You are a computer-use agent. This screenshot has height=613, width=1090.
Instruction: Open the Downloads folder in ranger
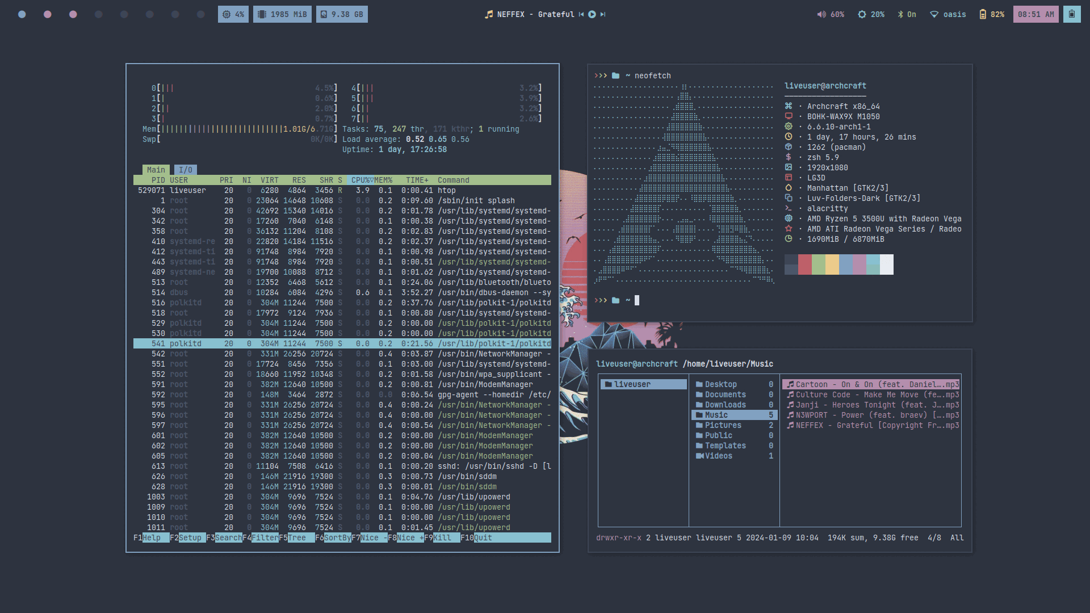tap(725, 405)
